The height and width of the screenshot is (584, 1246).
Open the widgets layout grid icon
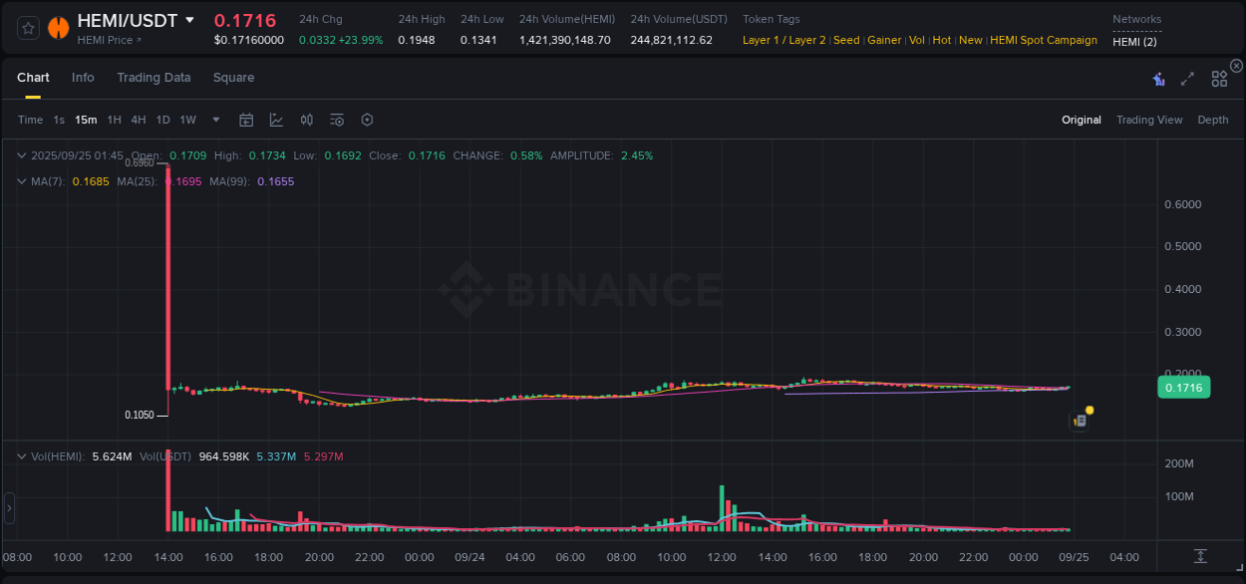1218,78
